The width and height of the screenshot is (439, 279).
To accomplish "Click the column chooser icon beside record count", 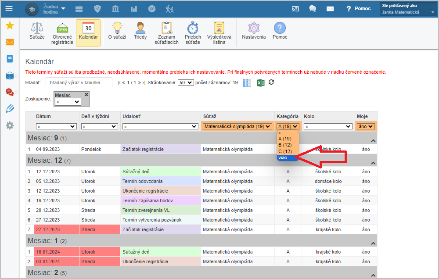I will coord(247,83).
